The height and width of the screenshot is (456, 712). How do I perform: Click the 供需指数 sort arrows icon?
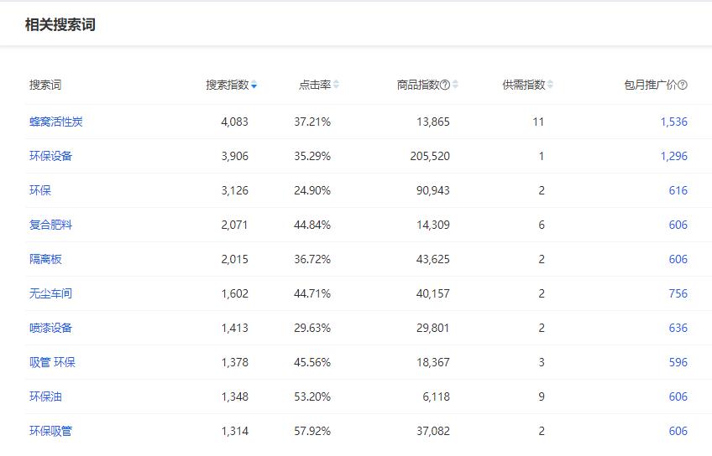click(550, 85)
